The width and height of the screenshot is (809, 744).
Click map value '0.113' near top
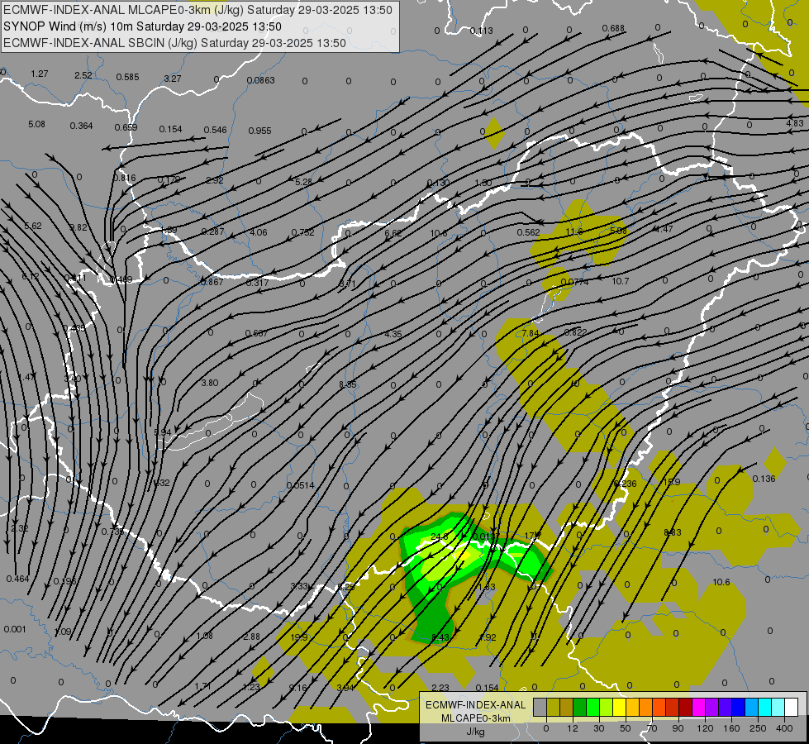[x=482, y=31]
